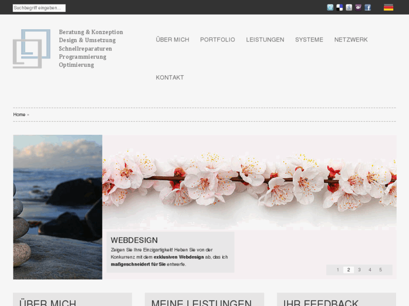Image resolution: width=409 pixels, height=306 pixels.
Task: Open the LEISTUNGEN menu item
Action: (265, 40)
